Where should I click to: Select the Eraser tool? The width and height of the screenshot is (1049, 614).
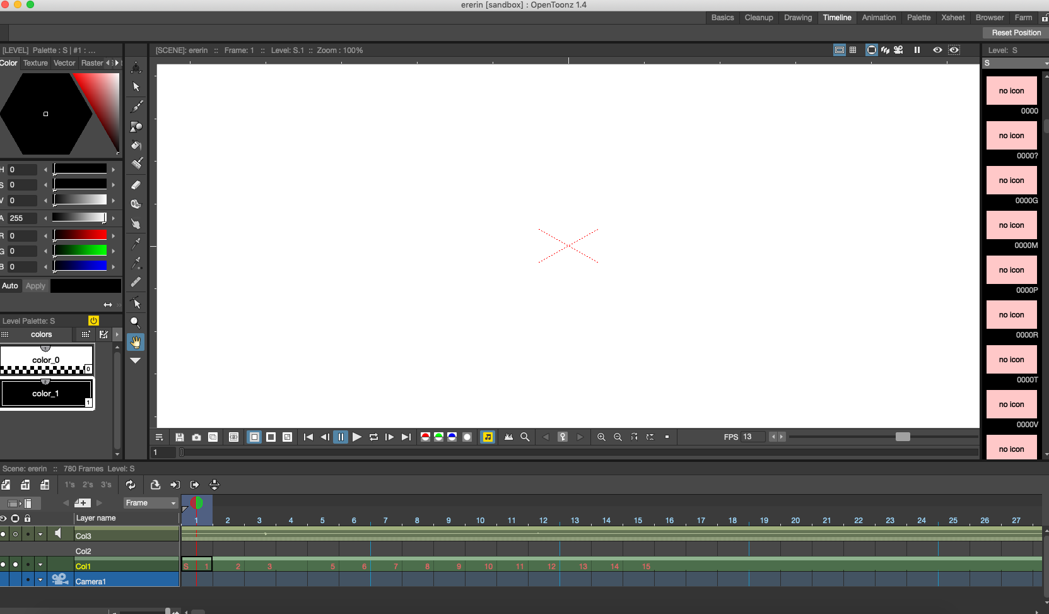pyautogui.click(x=136, y=185)
